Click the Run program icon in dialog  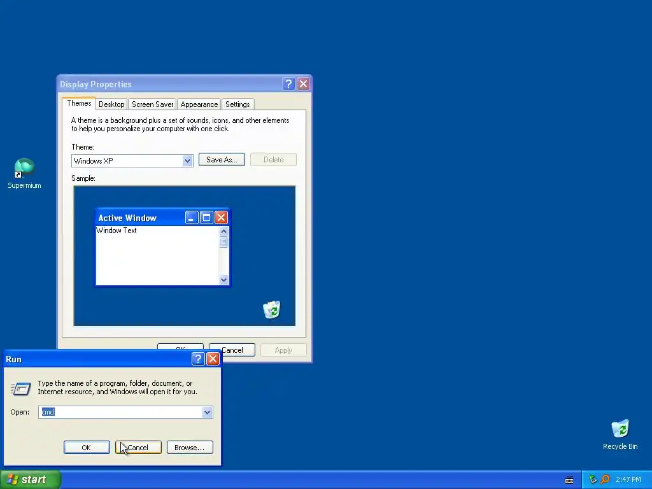[20, 389]
